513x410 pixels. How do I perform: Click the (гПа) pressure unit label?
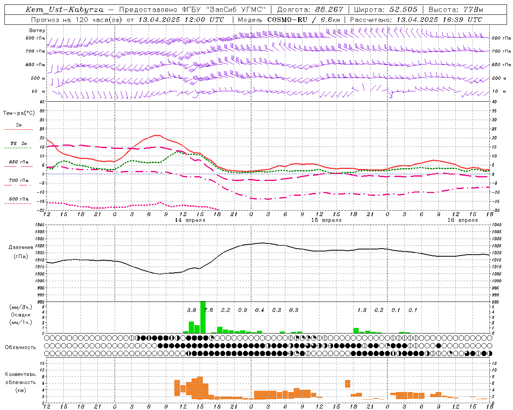[x=21, y=256]
